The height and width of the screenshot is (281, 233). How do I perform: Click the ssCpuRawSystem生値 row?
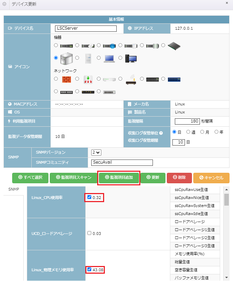pyautogui.click(x=195, y=206)
